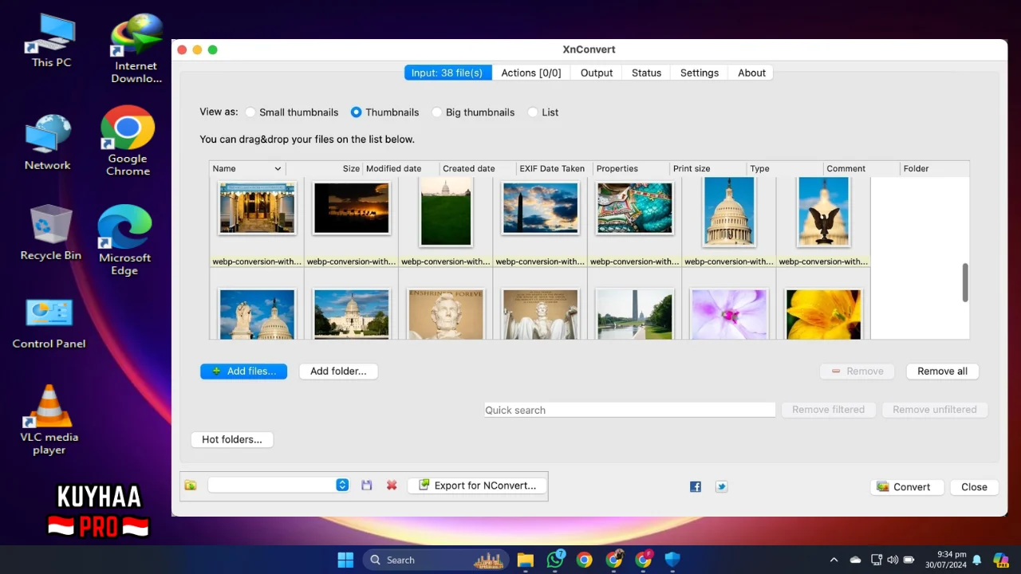Select the Small thumbnails view option

292,112
